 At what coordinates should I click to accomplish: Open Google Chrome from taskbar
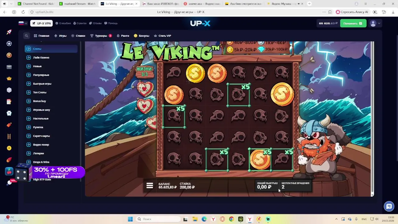click(231, 219)
